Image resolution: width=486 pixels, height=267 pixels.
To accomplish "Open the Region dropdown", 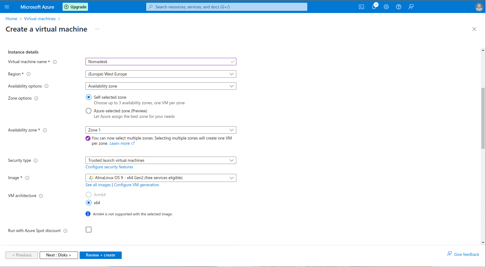I will [x=161, y=74].
